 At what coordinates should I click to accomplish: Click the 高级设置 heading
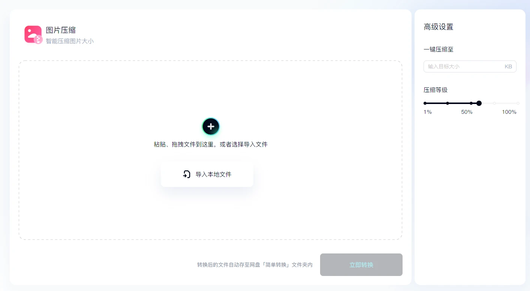pyautogui.click(x=439, y=27)
